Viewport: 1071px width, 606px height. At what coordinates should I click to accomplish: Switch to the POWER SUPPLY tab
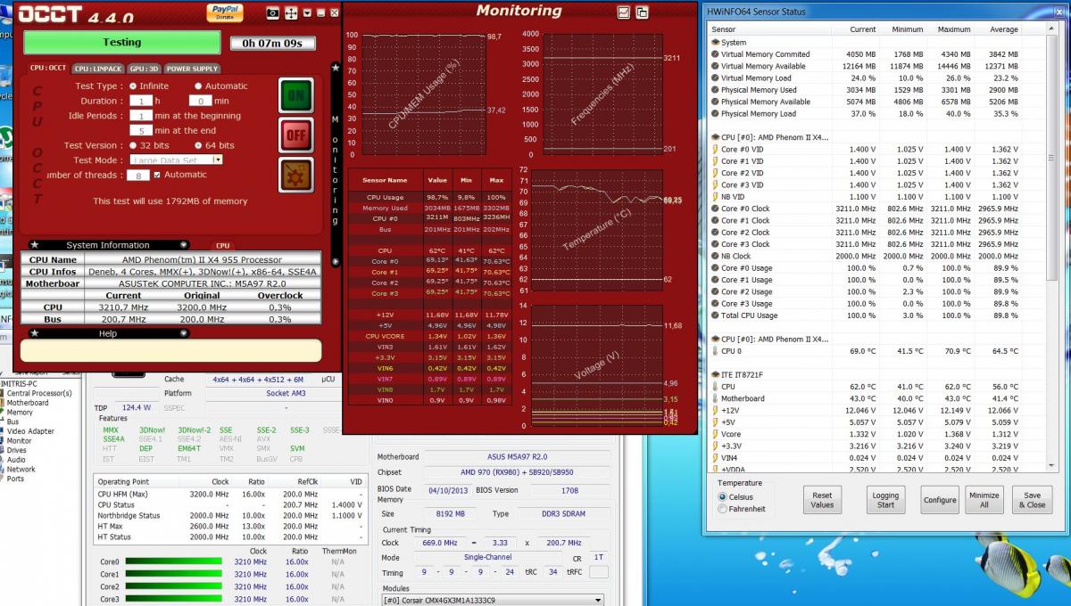point(192,68)
